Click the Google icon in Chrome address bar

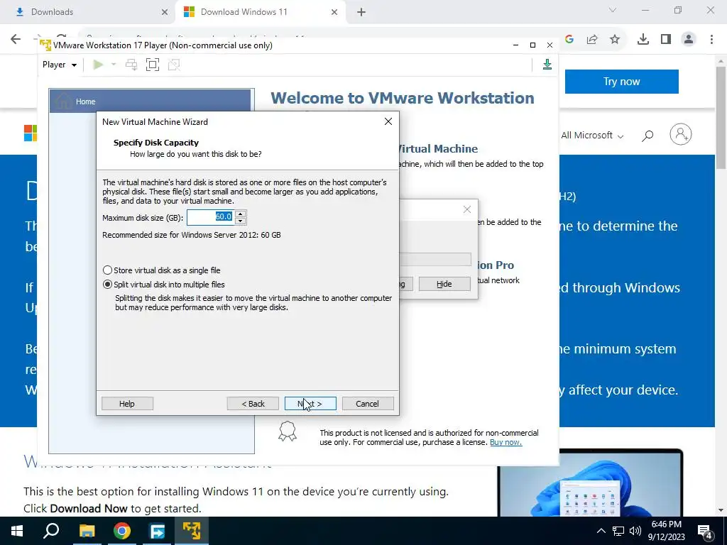569,40
